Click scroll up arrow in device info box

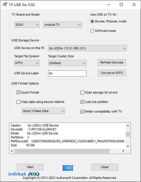pyautogui.click(x=128, y=126)
